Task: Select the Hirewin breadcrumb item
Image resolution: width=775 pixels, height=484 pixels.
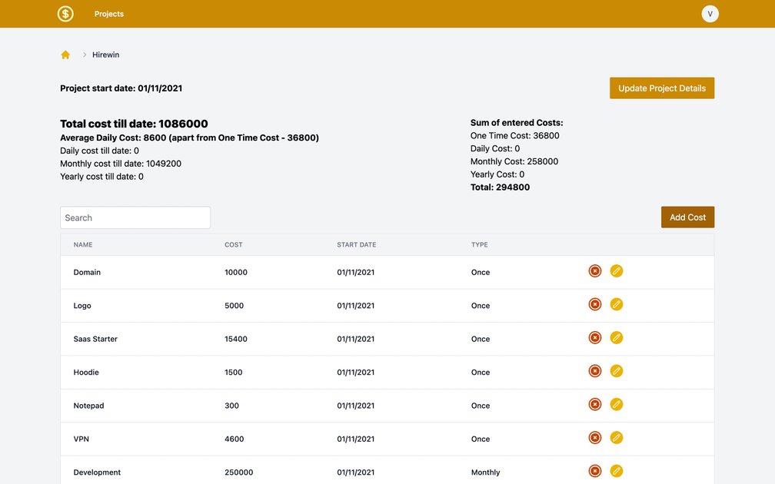Action: (x=105, y=54)
